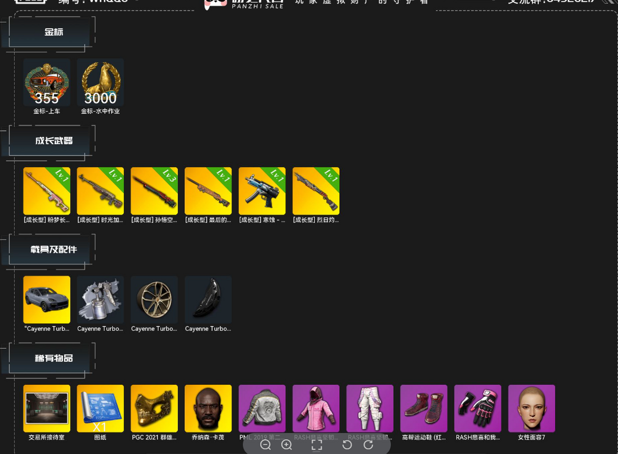Toggle fullscreen view of the image
Screen dimensions: 618x454
317,444
